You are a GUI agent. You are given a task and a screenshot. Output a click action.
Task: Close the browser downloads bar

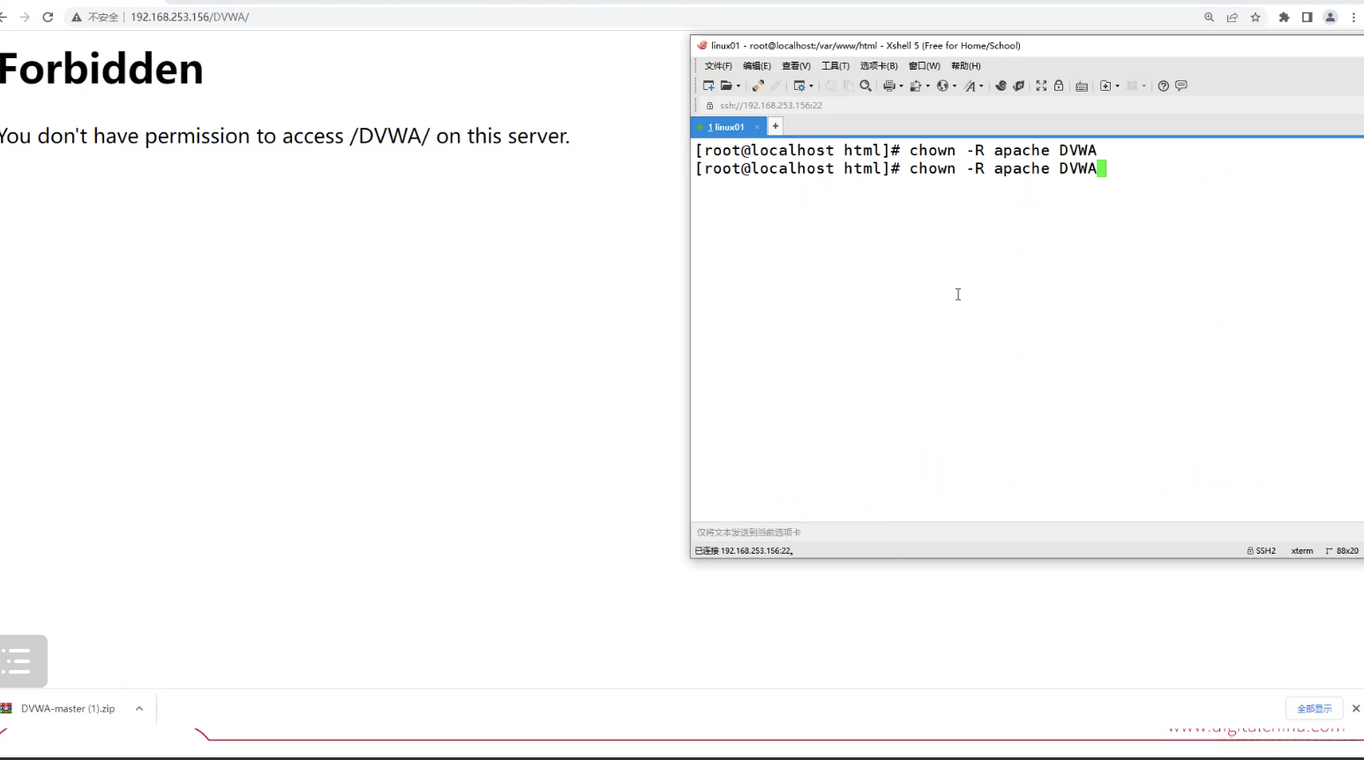point(1356,709)
